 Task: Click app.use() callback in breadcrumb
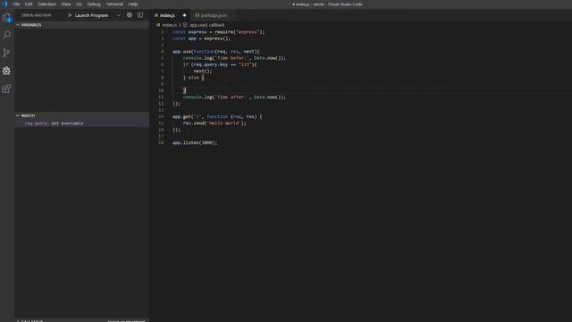point(207,25)
